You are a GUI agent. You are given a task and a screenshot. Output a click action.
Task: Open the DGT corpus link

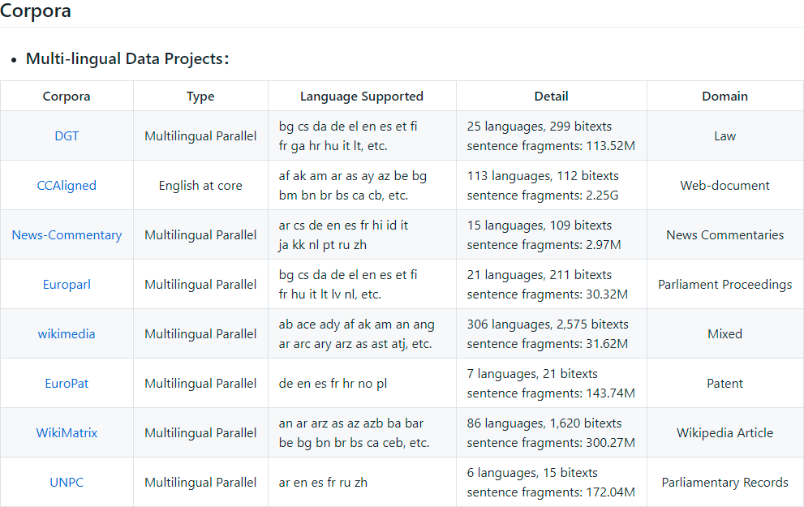point(67,135)
